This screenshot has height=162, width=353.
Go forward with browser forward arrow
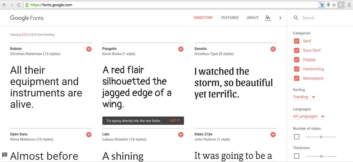[x=11, y=5]
